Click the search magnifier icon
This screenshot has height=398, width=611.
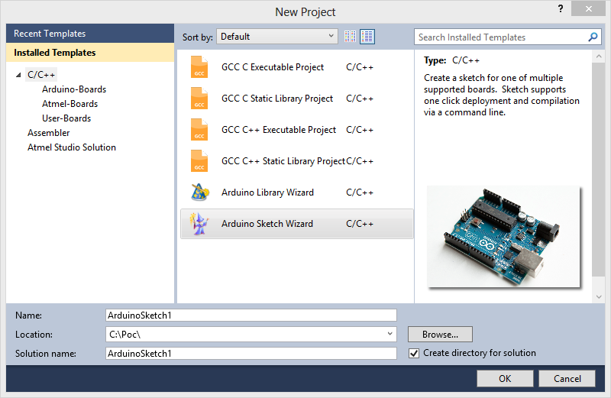(x=593, y=37)
